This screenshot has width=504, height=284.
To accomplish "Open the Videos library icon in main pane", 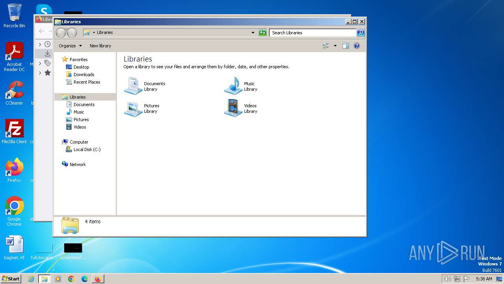I will 233,108.
